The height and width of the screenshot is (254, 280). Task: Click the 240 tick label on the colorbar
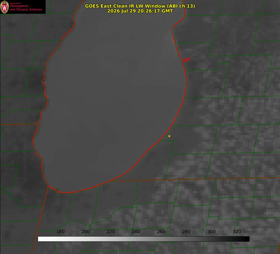click(136, 232)
